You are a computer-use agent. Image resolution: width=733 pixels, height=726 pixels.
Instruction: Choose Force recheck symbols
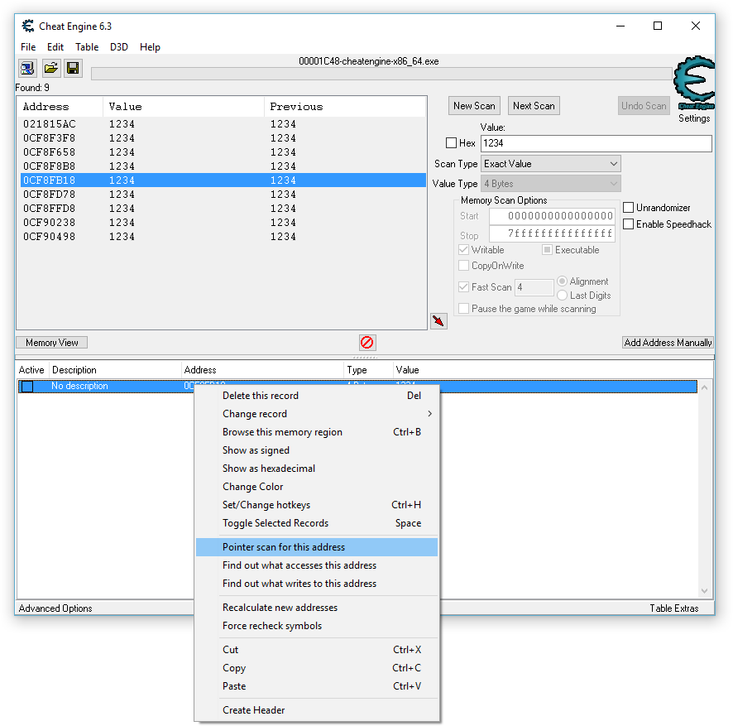317,626
